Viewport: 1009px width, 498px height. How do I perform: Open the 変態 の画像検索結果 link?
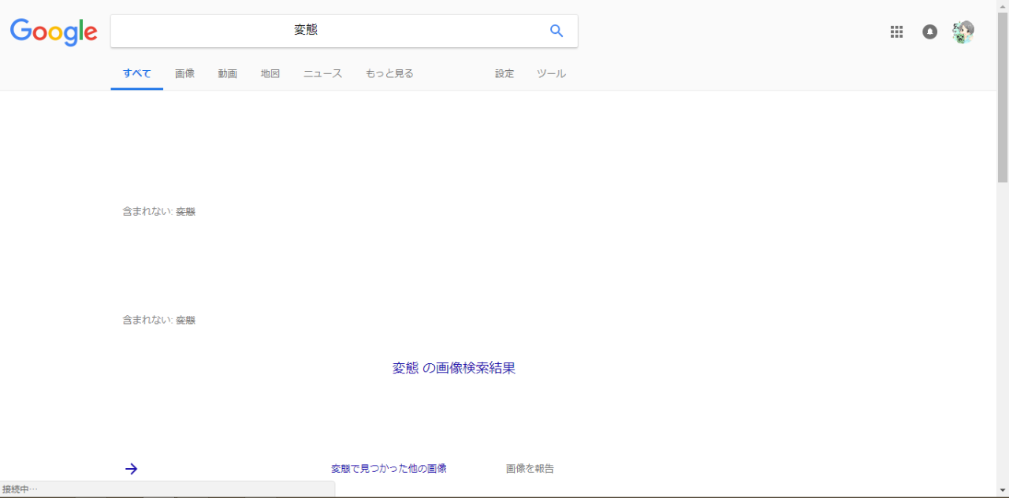tap(454, 368)
